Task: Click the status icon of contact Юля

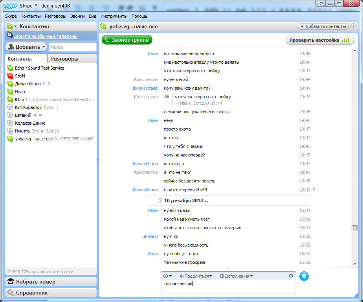Action: coord(10,99)
